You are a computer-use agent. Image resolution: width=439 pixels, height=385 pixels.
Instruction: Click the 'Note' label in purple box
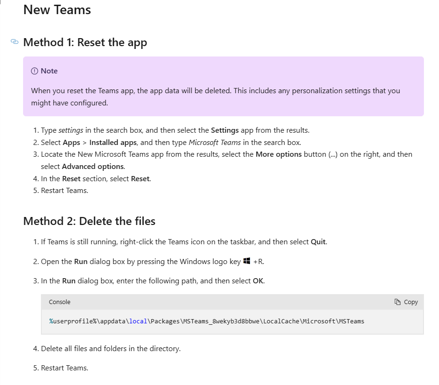[x=49, y=71]
